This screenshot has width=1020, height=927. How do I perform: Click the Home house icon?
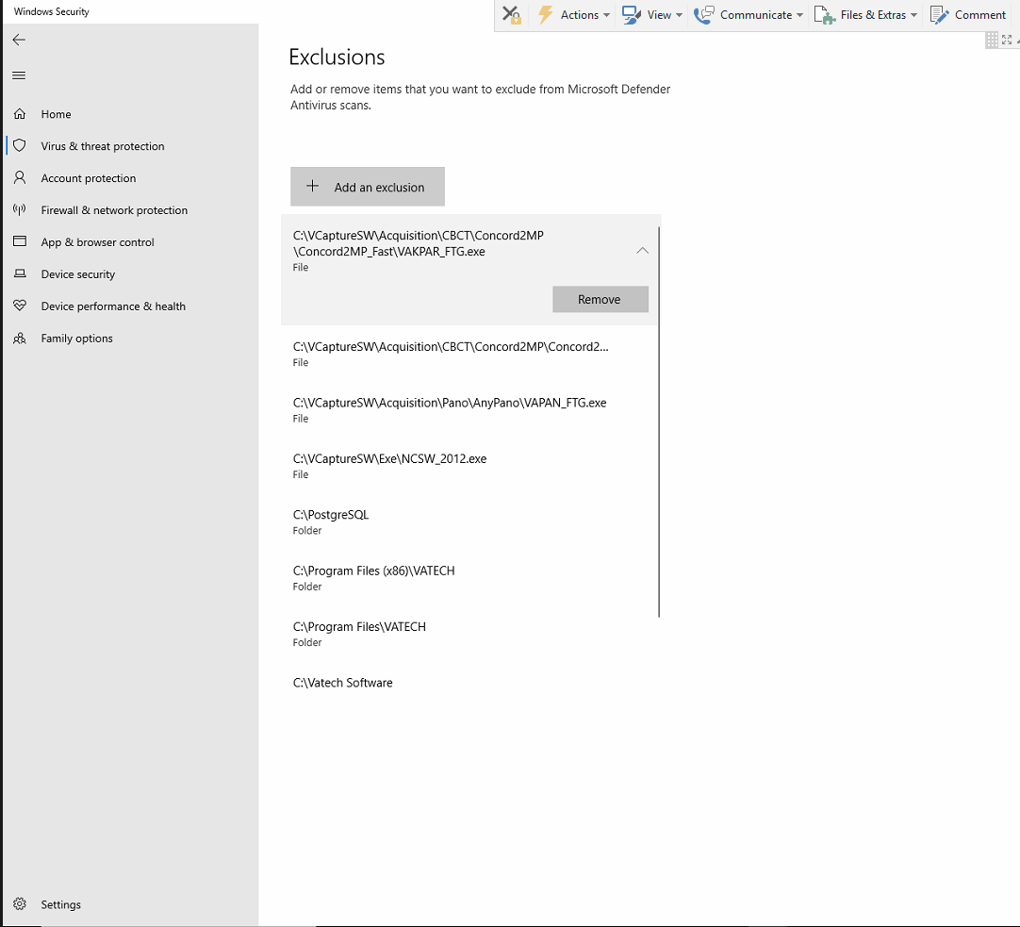coord(20,114)
